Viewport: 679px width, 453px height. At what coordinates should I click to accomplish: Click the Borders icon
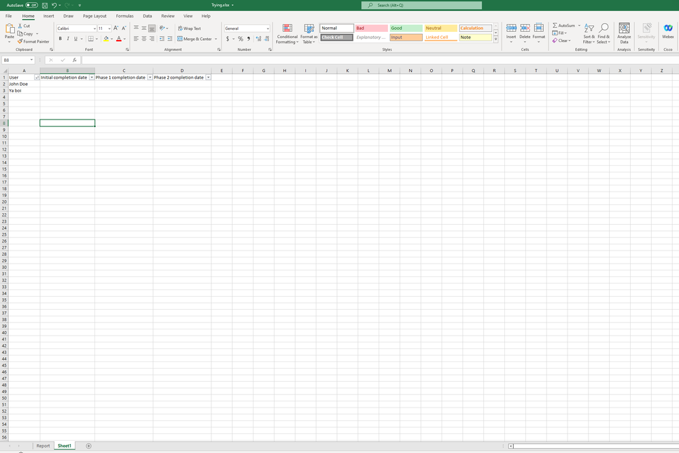pos(91,39)
